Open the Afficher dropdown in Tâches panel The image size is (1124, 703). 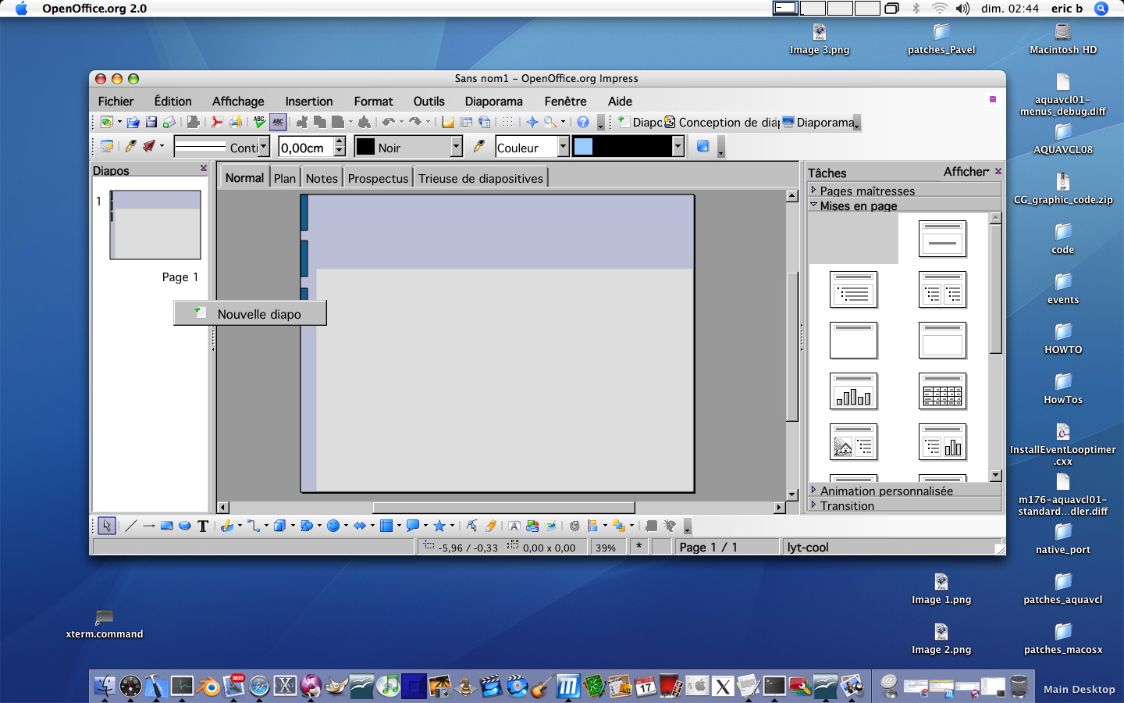[966, 172]
